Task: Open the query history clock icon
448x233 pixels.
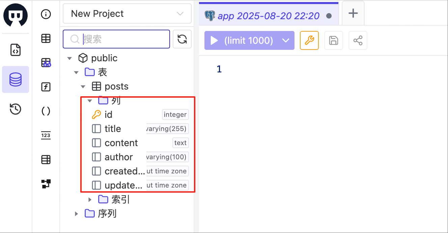Action: tap(16, 109)
